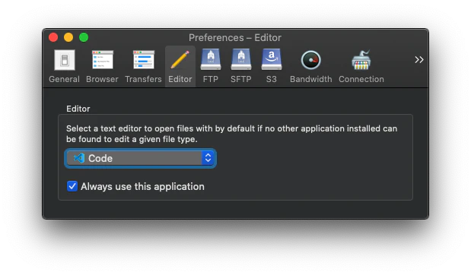The width and height of the screenshot is (471, 275).
Task: Click the 'Select a text editor' description
Action: coord(231,134)
